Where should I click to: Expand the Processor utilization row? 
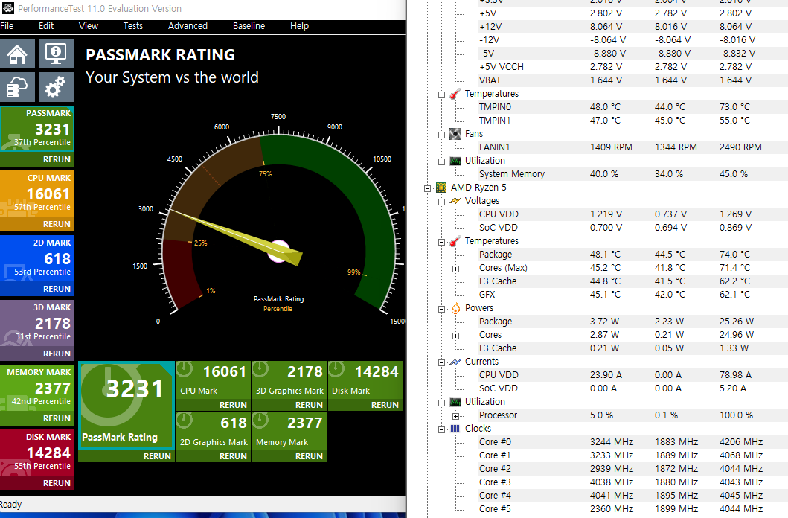click(x=455, y=416)
